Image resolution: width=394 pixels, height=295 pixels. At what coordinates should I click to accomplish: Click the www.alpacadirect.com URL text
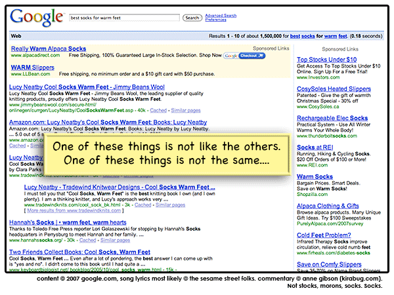click(x=35, y=55)
